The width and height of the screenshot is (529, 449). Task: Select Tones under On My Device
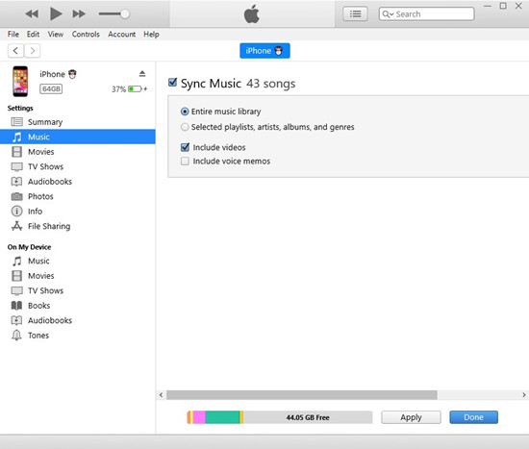coord(78,335)
